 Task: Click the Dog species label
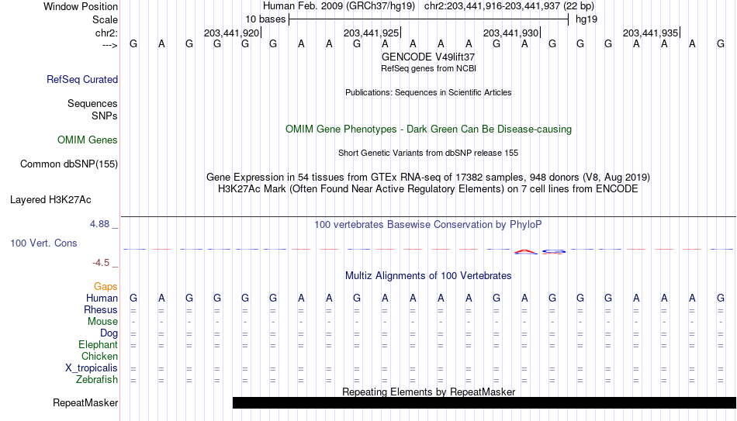click(x=109, y=333)
